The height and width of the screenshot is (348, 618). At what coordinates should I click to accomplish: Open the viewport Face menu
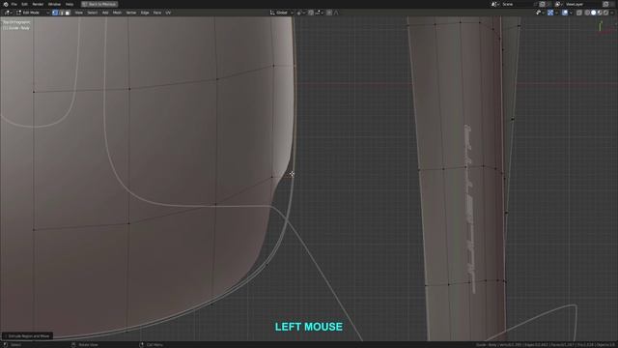point(157,13)
